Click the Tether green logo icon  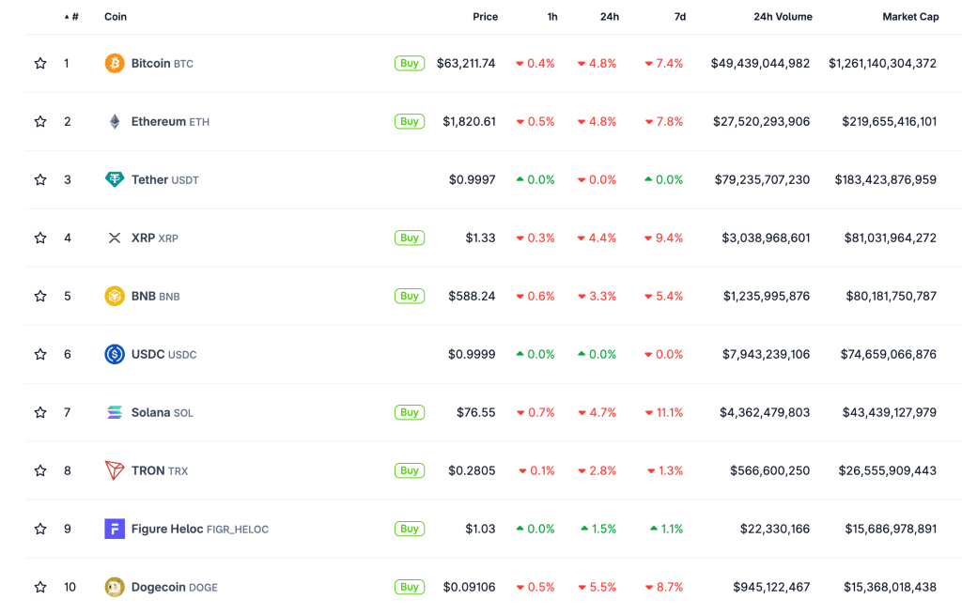point(114,179)
